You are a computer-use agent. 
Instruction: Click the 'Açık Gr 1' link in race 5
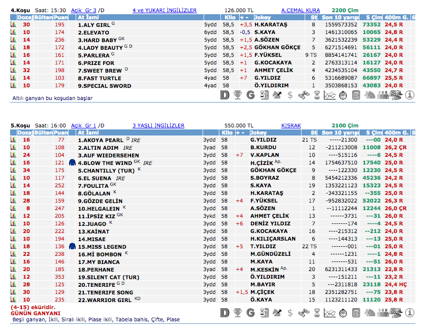83,125
